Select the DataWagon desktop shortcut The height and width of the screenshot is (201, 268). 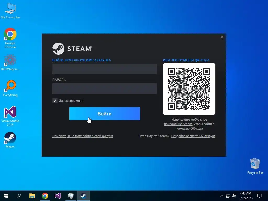[x=10, y=62]
